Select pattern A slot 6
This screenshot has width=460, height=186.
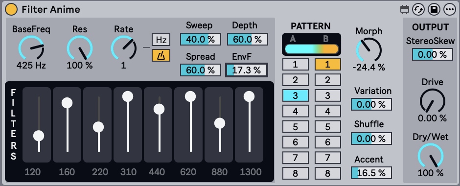tap(296, 142)
